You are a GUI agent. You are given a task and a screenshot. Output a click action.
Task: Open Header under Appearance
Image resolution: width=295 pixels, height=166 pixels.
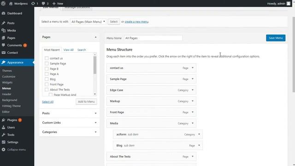pyautogui.click(x=6, y=94)
